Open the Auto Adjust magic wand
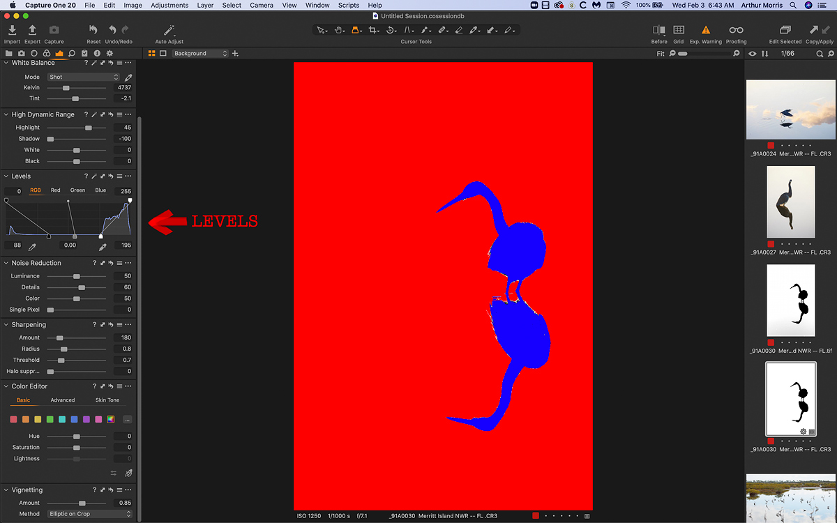The height and width of the screenshot is (523, 837). point(169,31)
